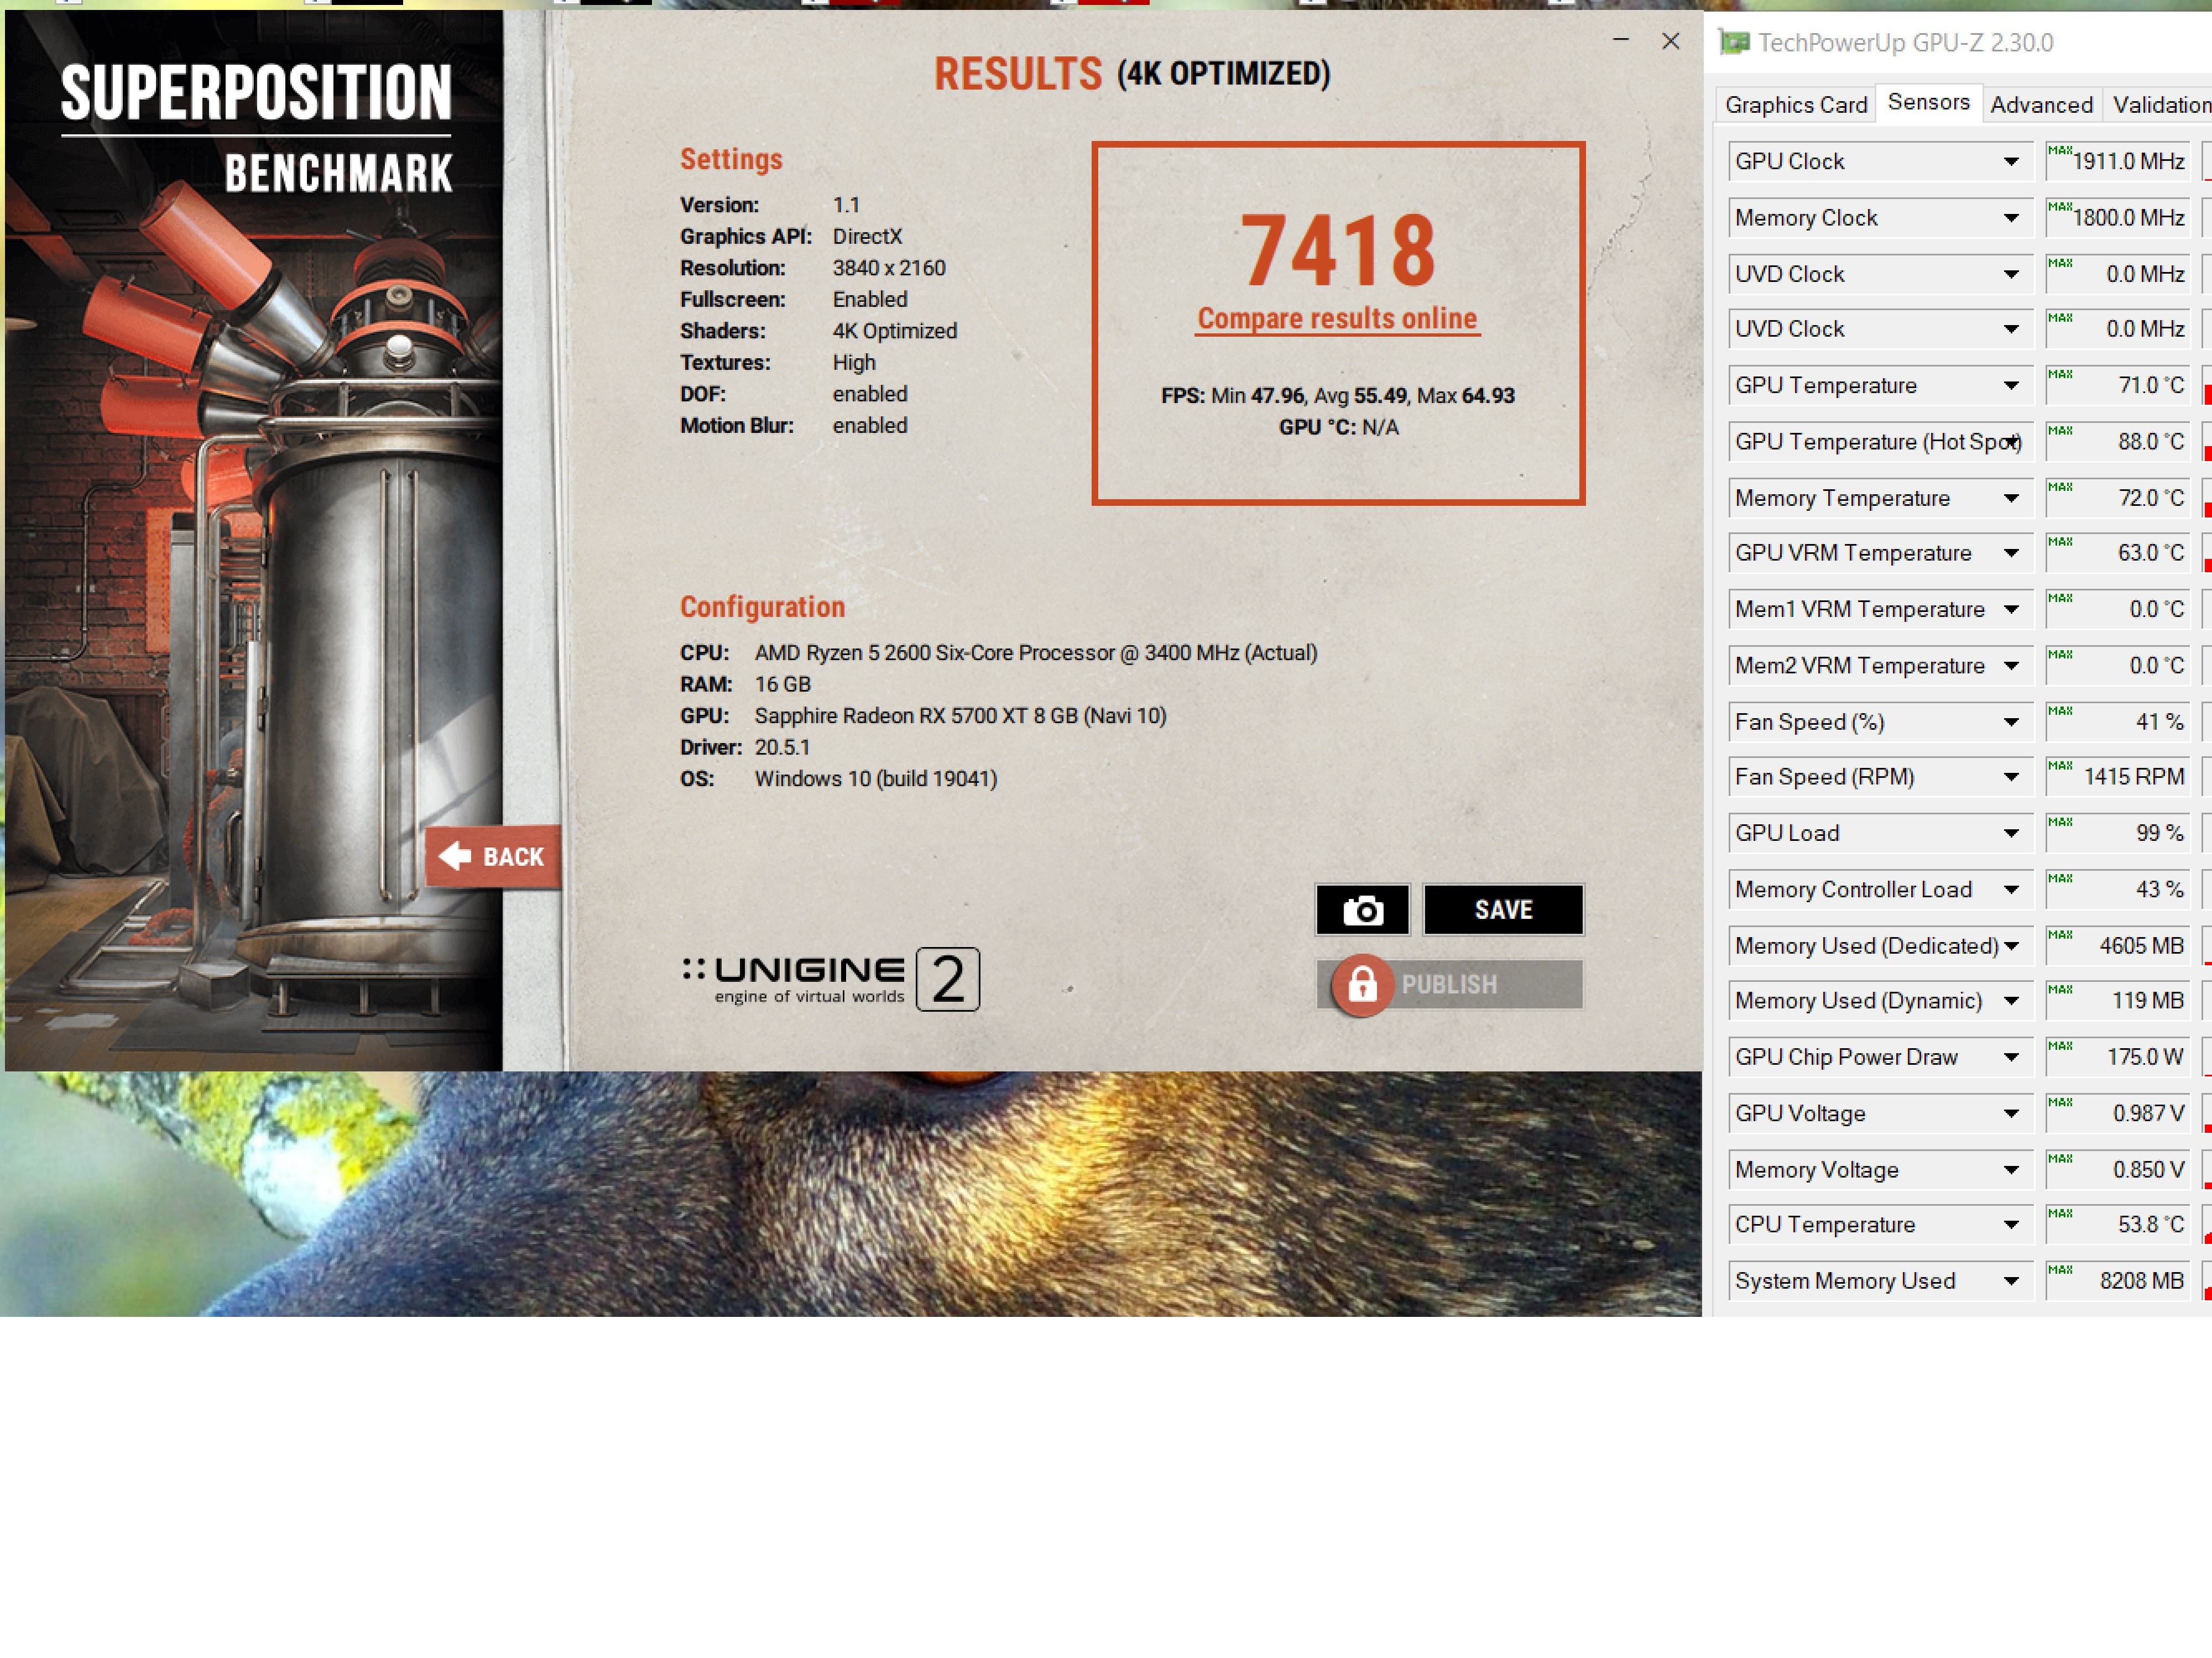Open GPU Temperature (Hot Spot) dropdown

(x=2011, y=441)
